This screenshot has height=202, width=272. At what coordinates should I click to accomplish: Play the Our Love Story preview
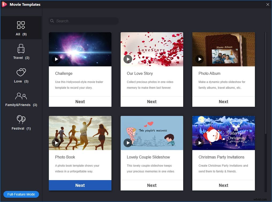point(128,59)
